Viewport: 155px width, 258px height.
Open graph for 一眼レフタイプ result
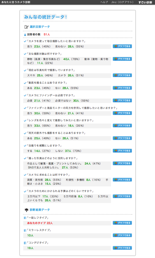(x=122, y=223)
